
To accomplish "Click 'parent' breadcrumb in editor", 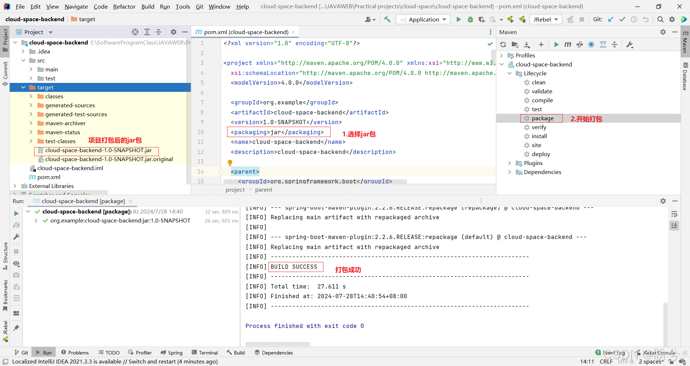I will [263, 190].
